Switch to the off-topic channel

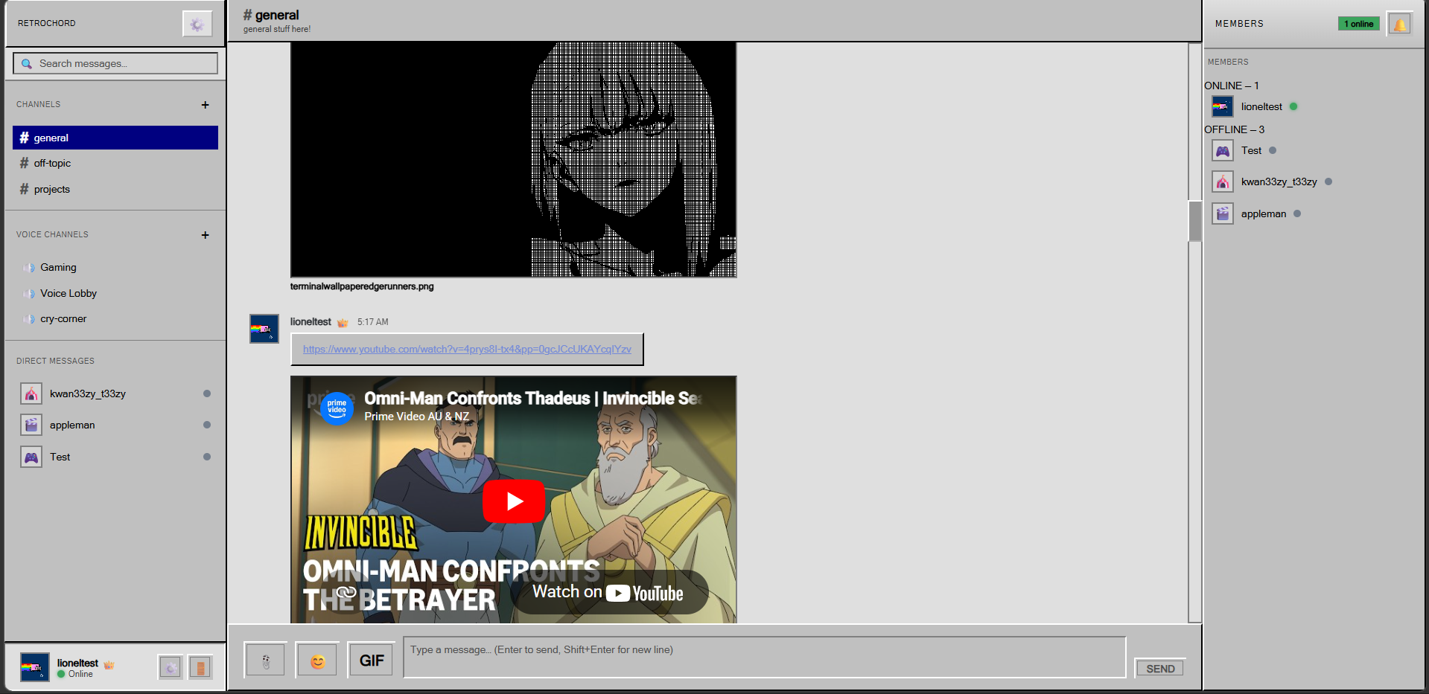pyautogui.click(x=115, y=163)
